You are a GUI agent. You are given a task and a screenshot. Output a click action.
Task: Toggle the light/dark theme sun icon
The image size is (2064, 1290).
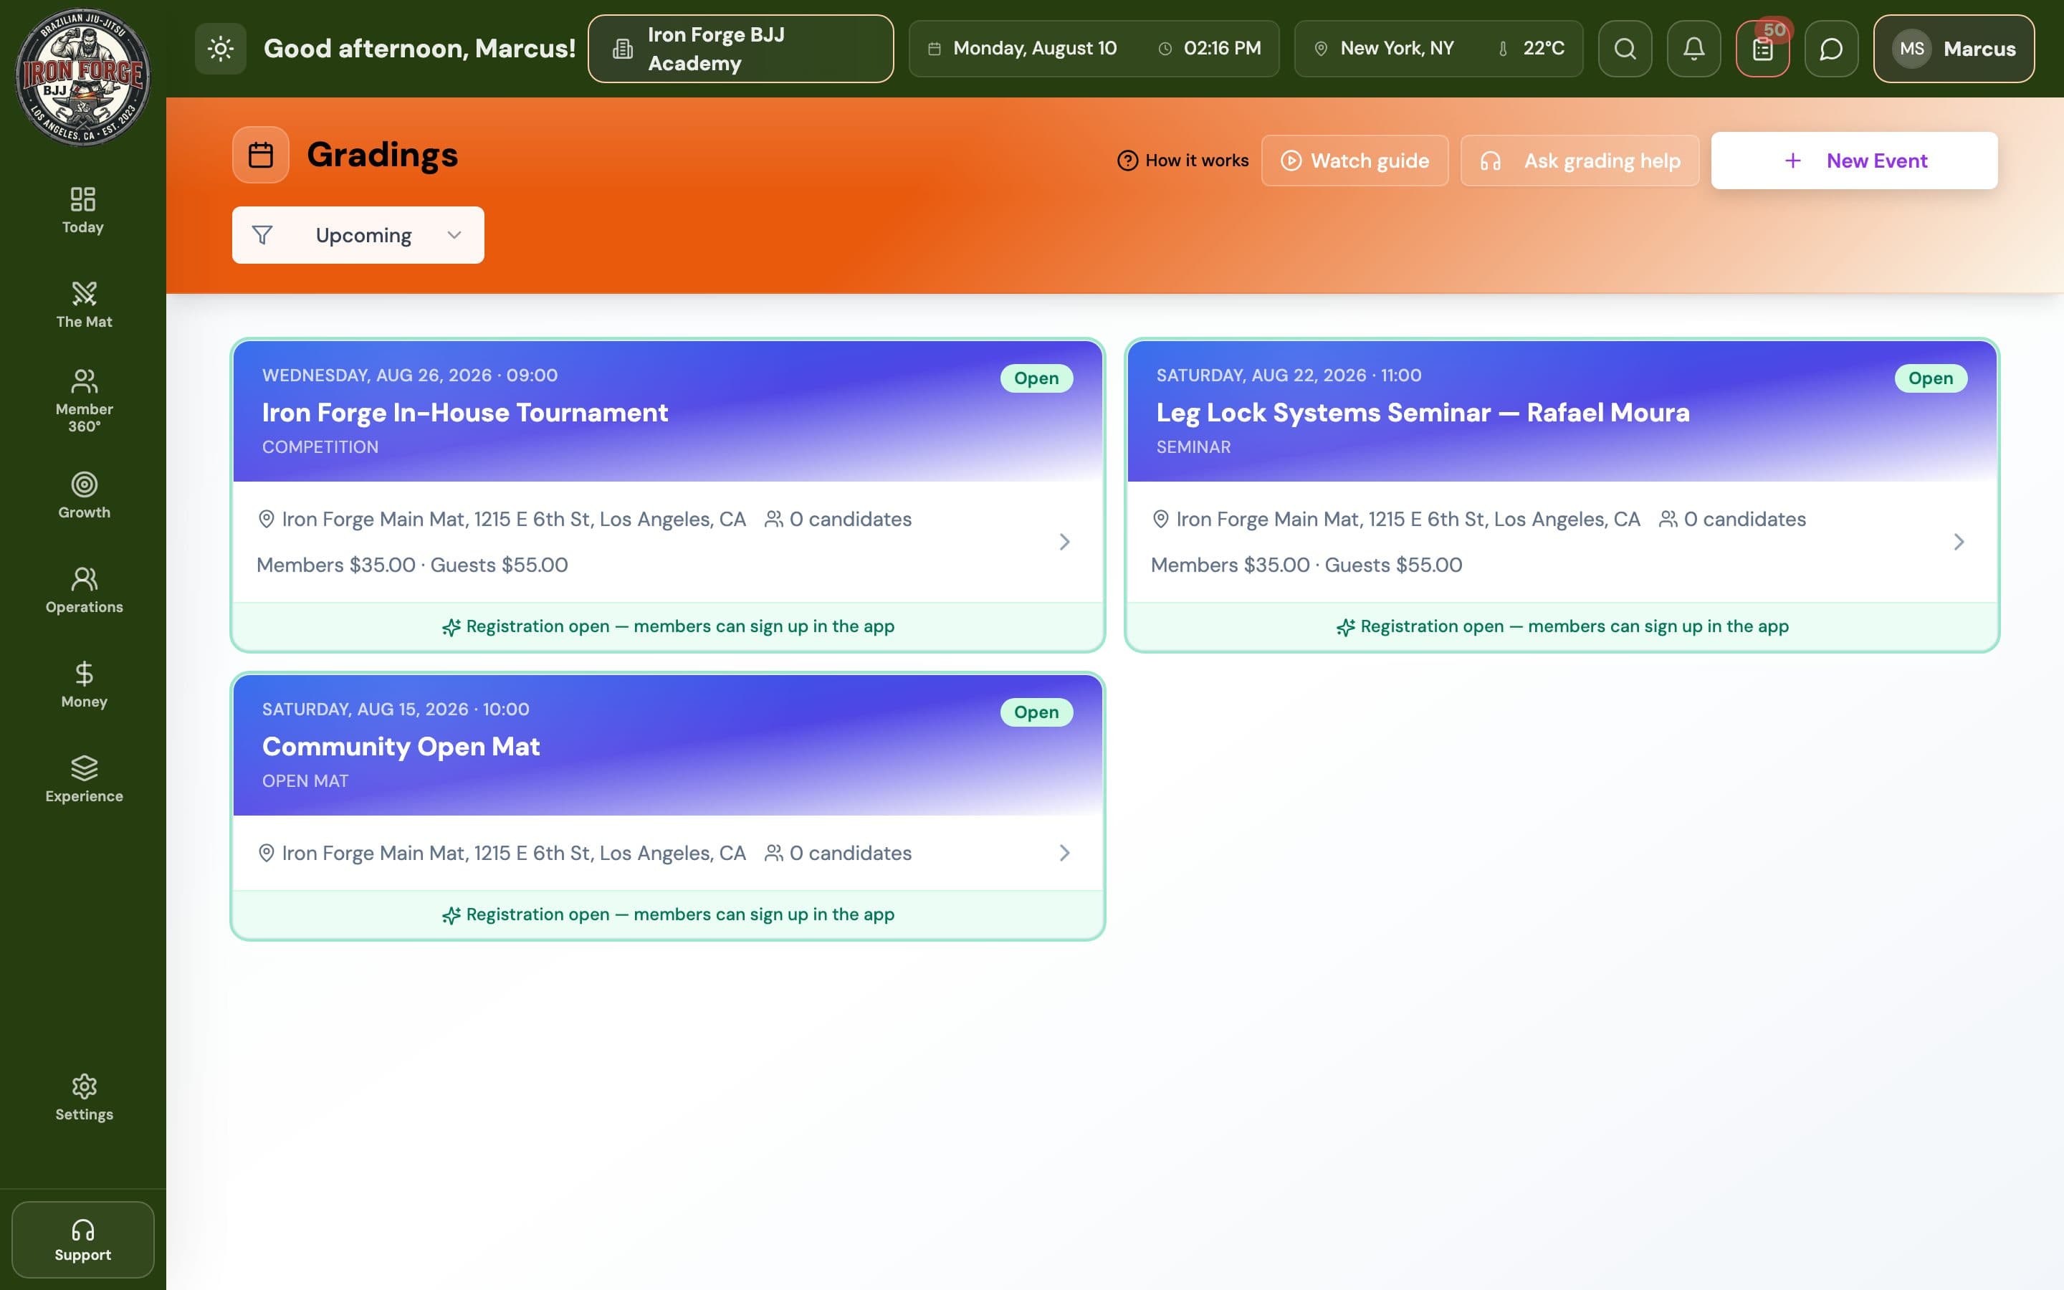point(220,49)
